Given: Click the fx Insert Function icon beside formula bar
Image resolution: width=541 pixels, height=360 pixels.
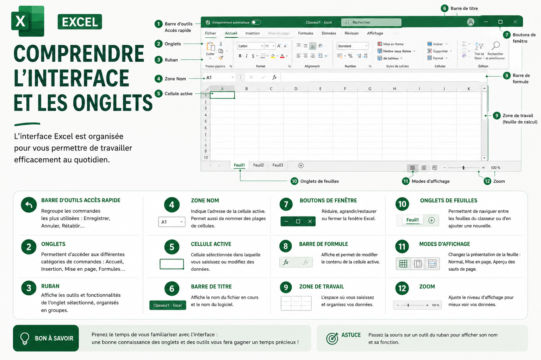Looking at the screenshot, I should click(274, 77).
